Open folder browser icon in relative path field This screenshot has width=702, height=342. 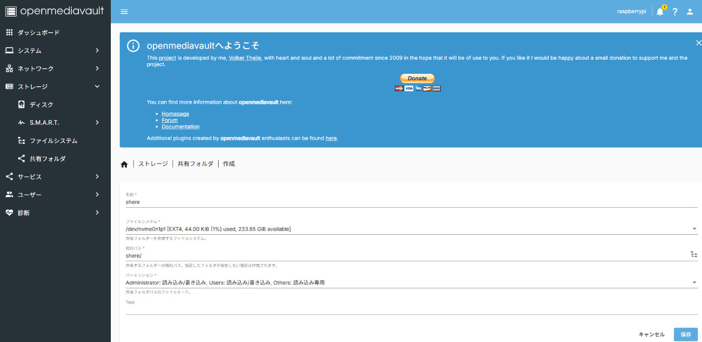(693, 255)
